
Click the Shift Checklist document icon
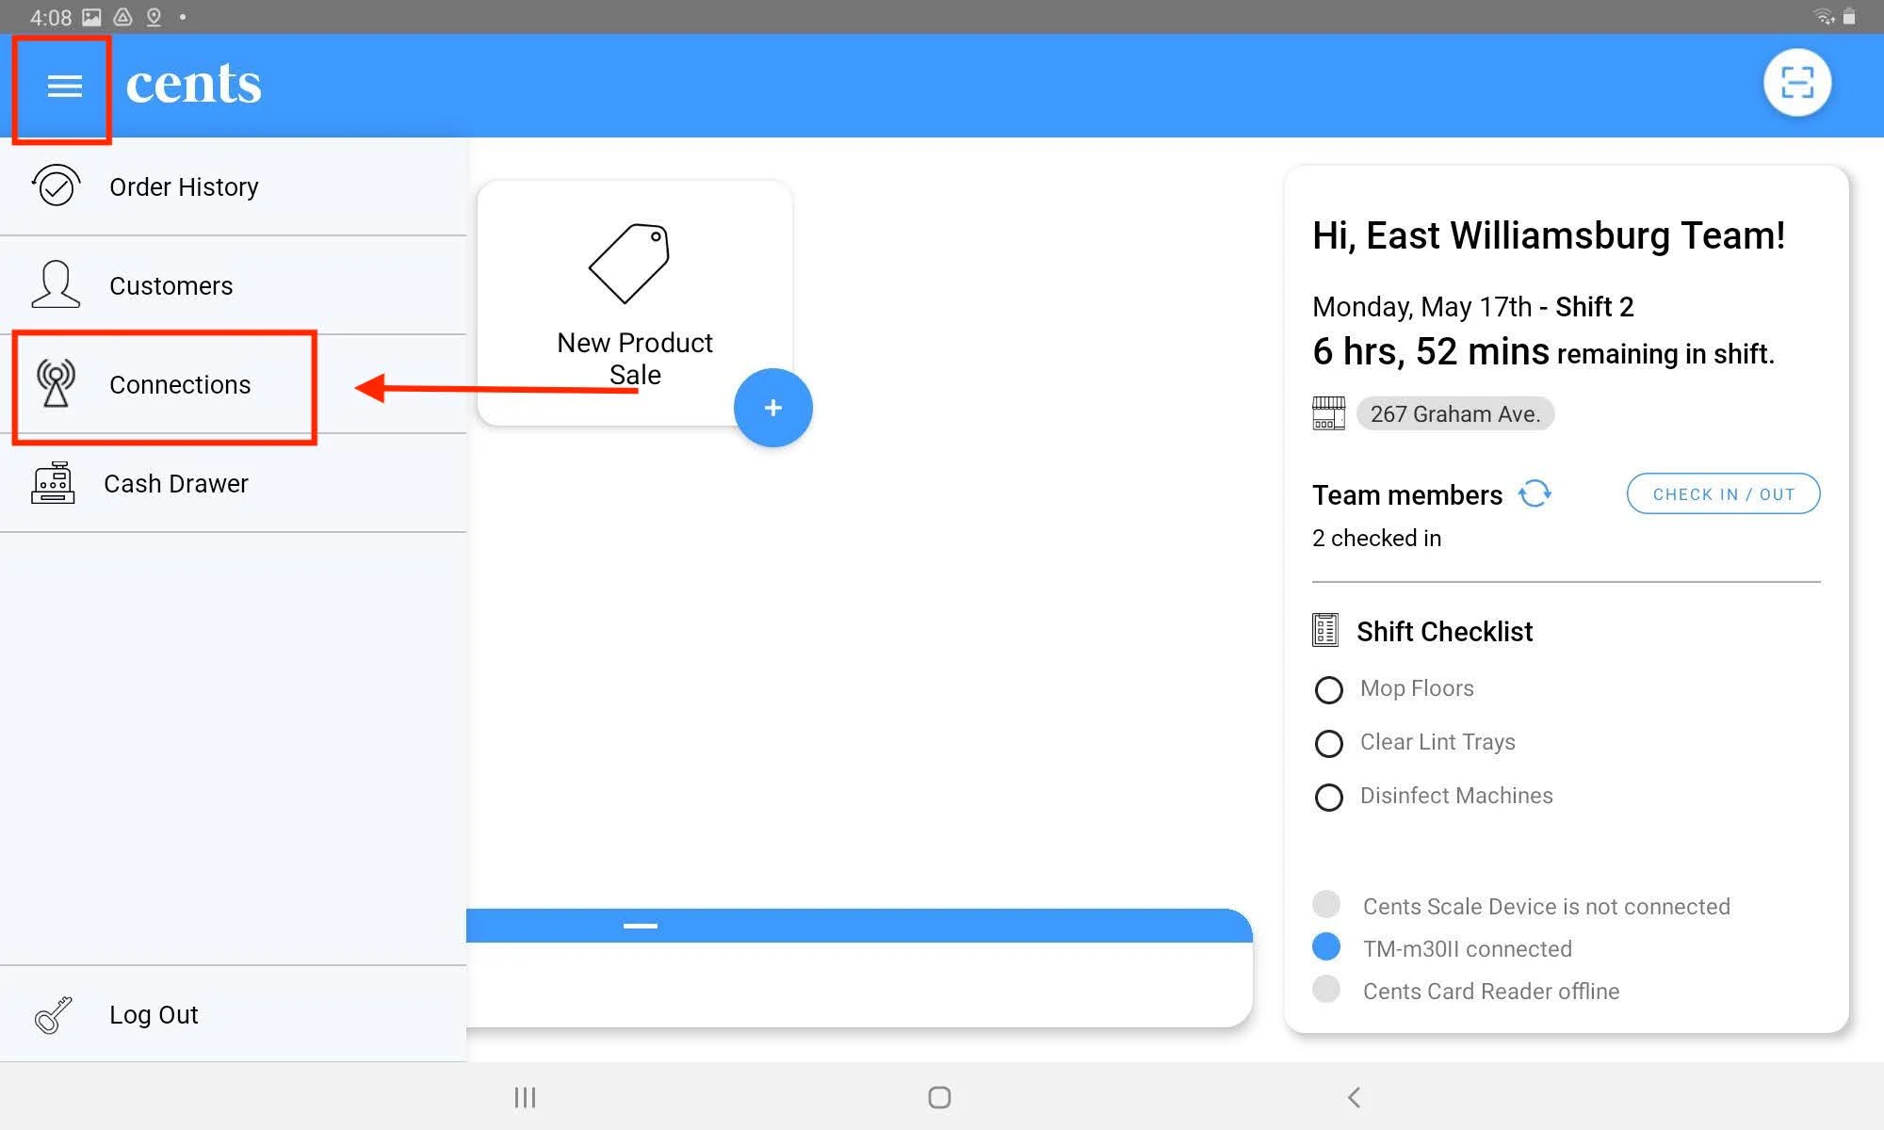point(1326,629)
